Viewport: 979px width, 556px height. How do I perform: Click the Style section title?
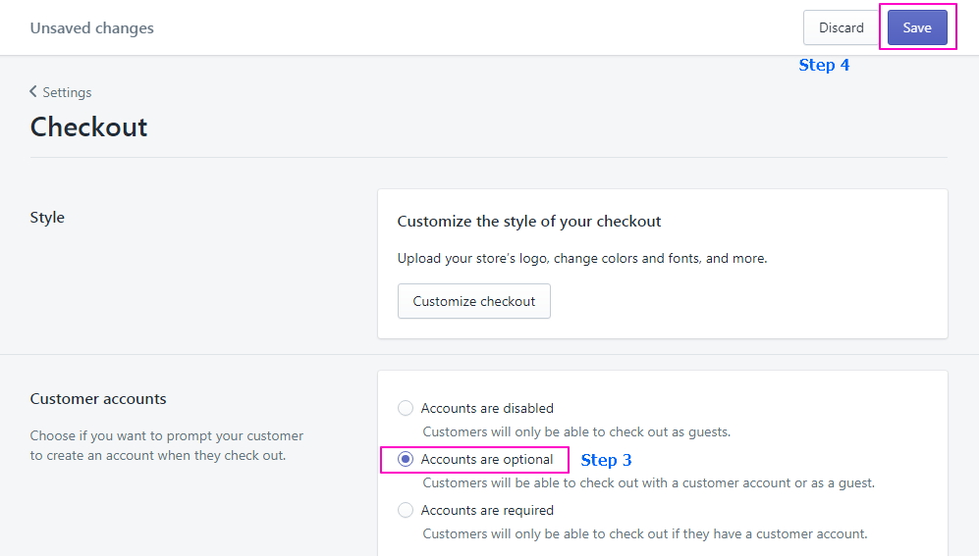[x=47, y=217]
